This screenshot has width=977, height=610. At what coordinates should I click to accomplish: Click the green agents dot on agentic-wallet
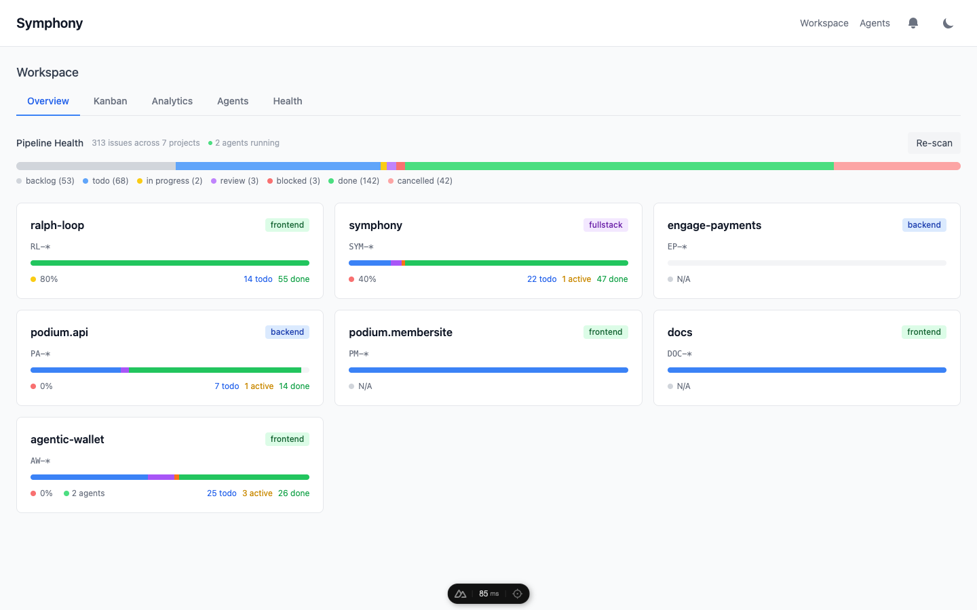coord(66,493)
